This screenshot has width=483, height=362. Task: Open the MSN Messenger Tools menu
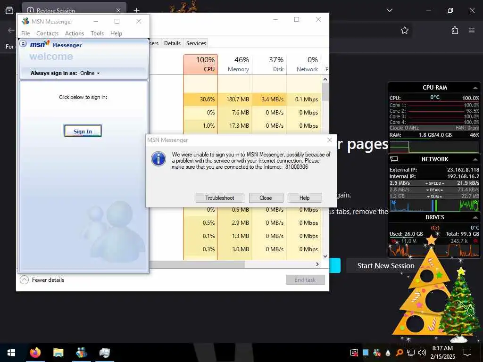click(x=97, y=33)
